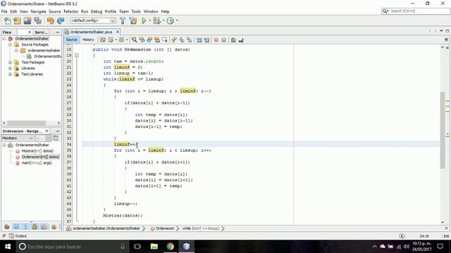
Task: Open the Output window button
Action: coord(18,236)
